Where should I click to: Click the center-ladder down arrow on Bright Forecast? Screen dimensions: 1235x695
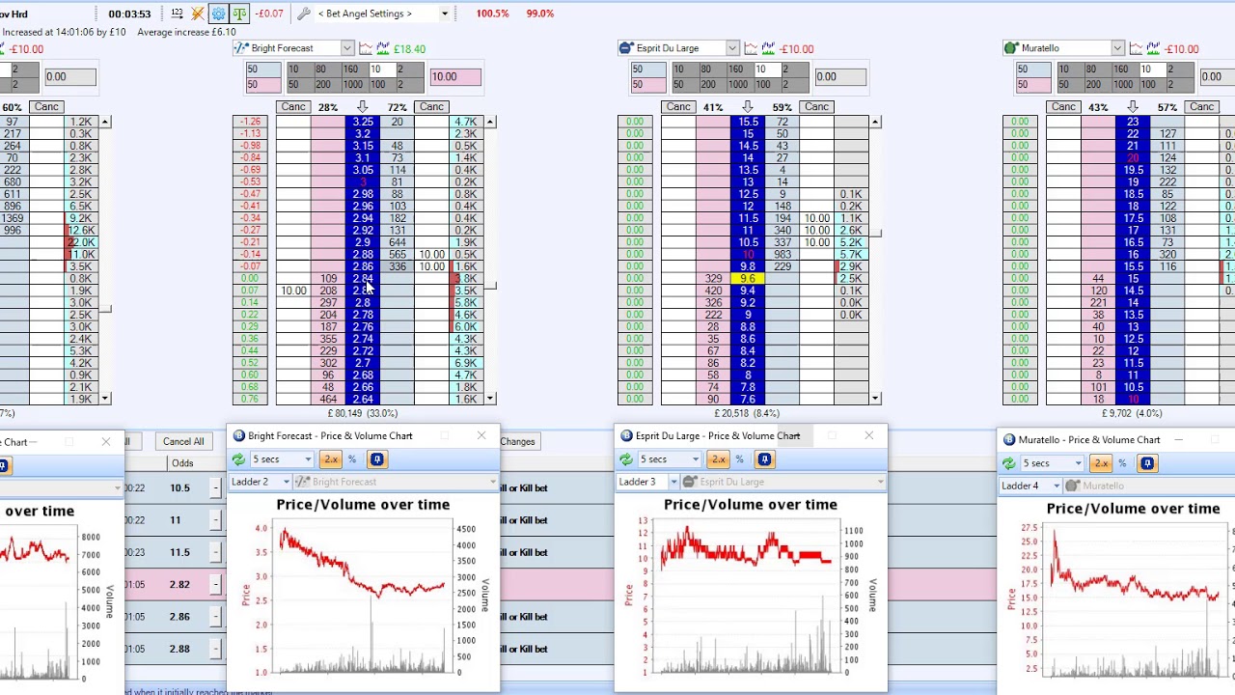click(362, 107)
